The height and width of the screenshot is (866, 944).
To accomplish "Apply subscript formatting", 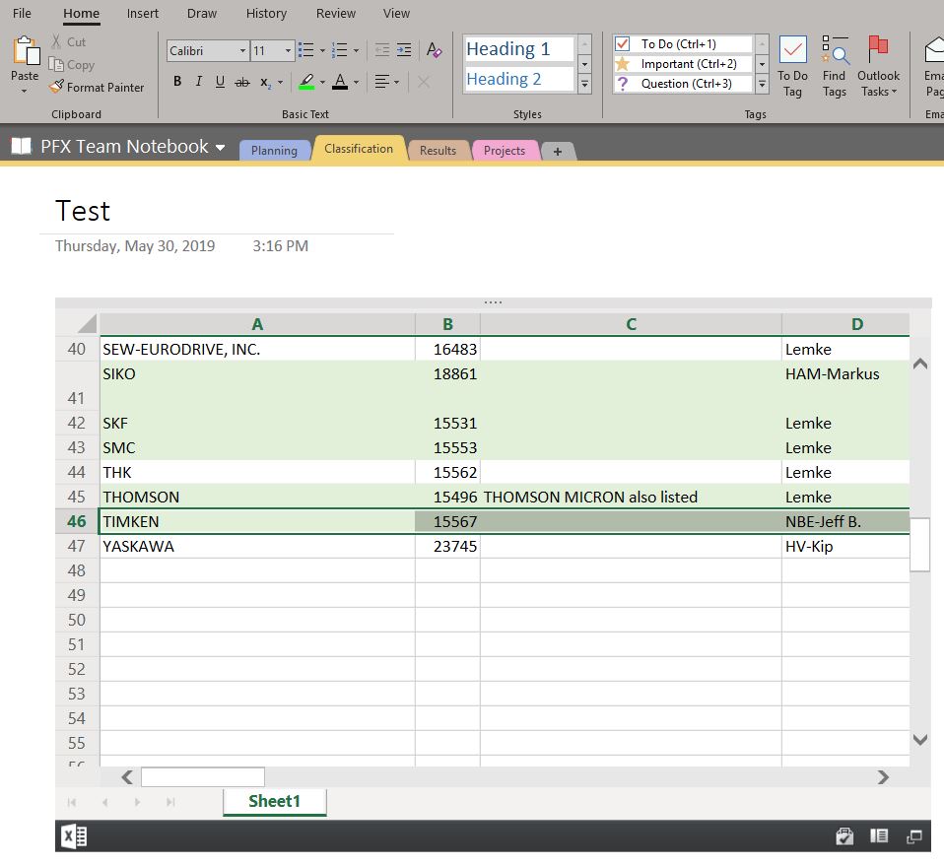I will point(265,83).
